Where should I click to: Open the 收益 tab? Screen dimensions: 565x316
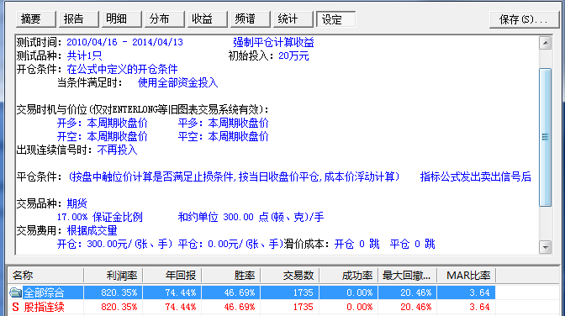point(207,19)
